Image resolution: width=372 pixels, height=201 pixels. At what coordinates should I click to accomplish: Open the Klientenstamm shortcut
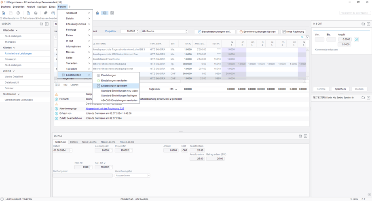[10, 18]
